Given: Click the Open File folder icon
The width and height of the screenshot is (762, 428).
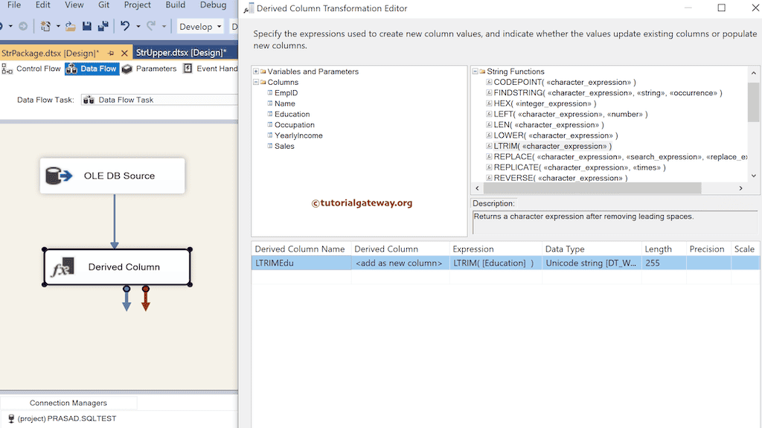Looking at the screenshot, I should point(71,26).
